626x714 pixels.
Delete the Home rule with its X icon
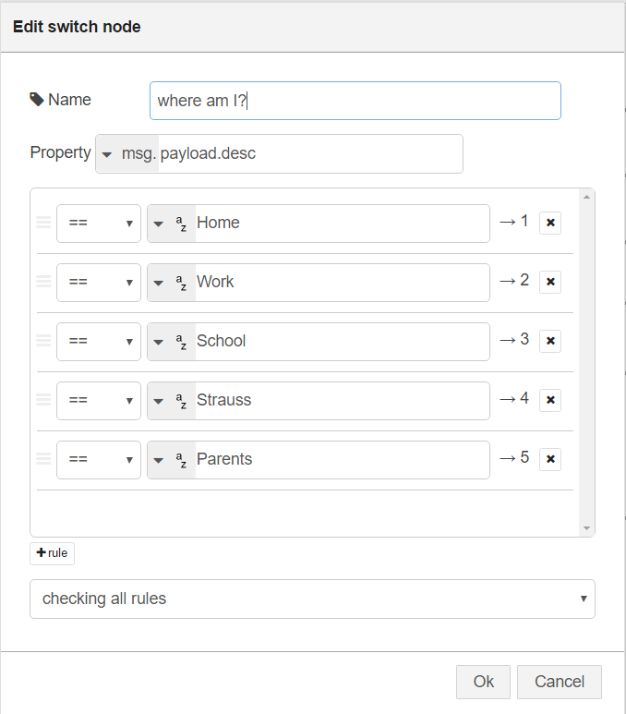(550, 223)
